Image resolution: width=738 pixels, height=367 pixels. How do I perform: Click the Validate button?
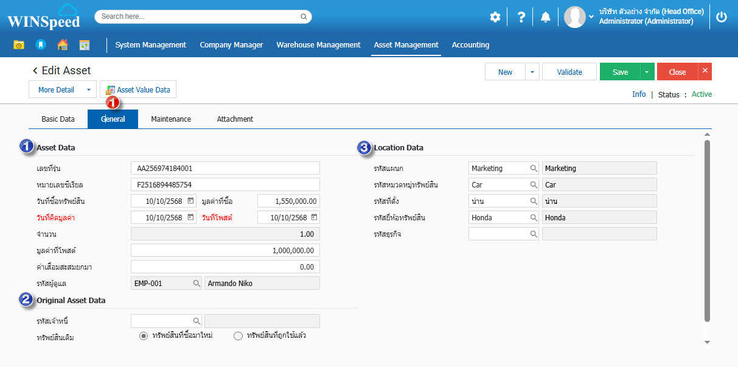coord(569,72)
